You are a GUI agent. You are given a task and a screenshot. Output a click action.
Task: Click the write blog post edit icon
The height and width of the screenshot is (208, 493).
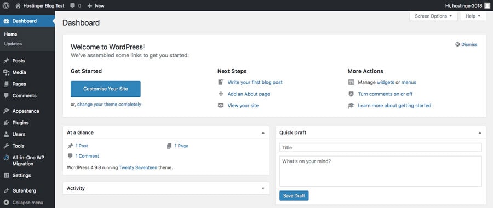[x=221, y=82]
